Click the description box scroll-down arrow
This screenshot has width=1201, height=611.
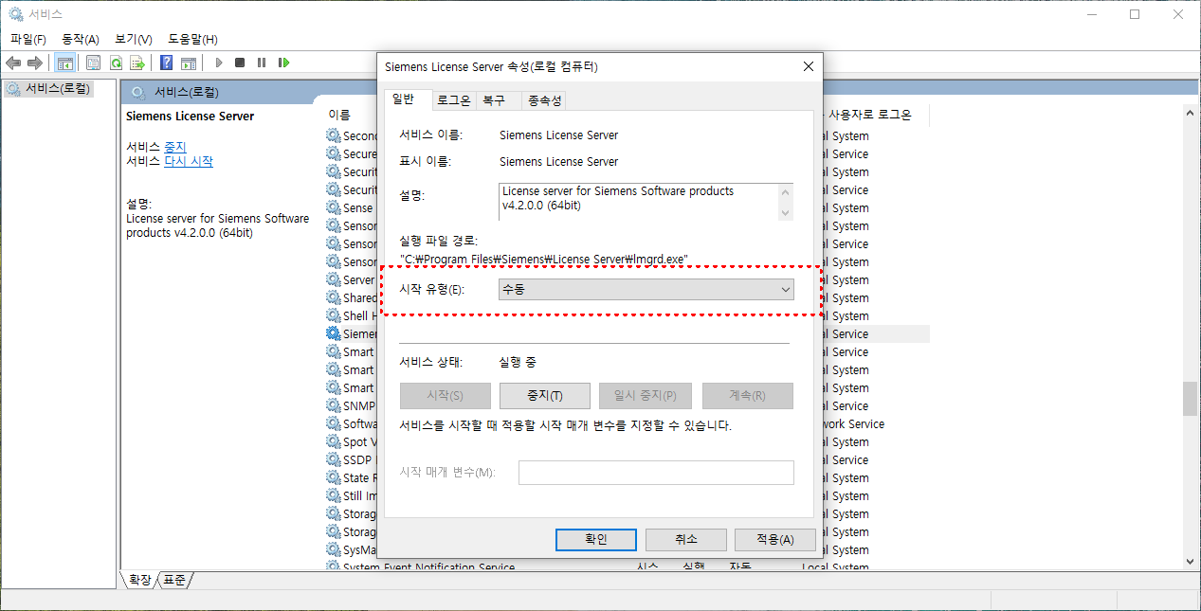(784, 213)
